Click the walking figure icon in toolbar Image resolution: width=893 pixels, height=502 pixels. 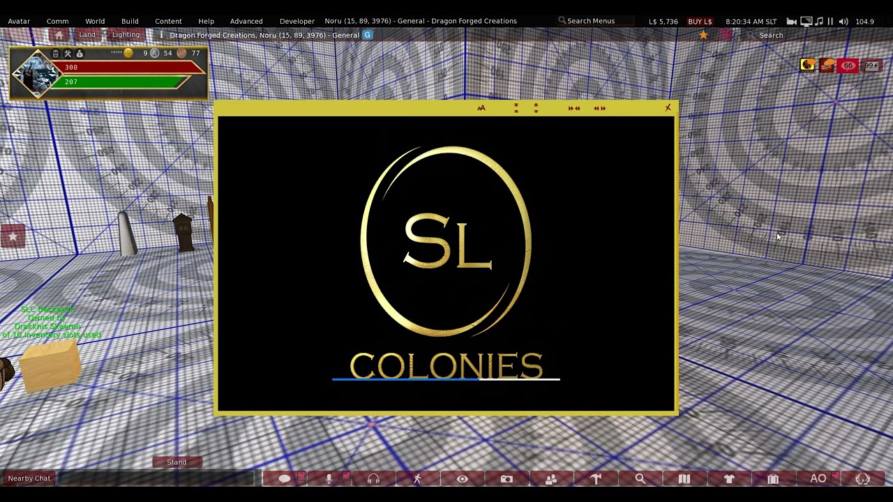tap(417, 479)
